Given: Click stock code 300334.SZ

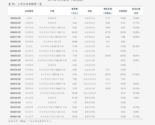Looking at the screenshot, I should pyautogui.click(x=15, y=89).
